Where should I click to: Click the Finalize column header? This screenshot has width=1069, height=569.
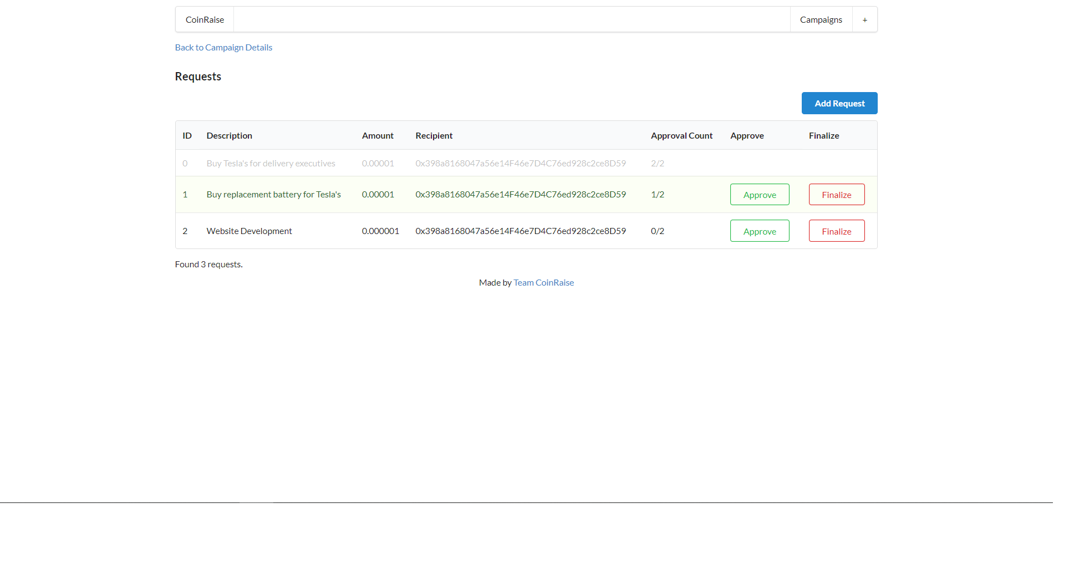click(824, 135)
